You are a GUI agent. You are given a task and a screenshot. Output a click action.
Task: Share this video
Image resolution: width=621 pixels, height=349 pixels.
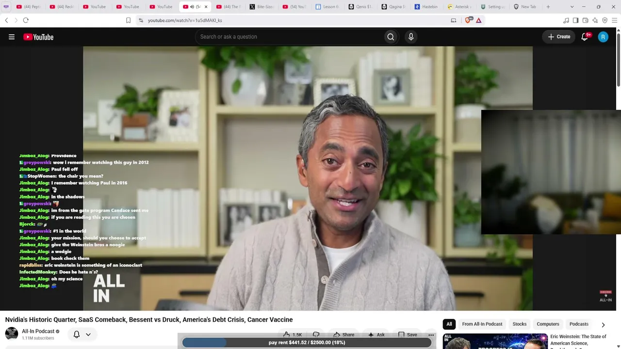344,335
